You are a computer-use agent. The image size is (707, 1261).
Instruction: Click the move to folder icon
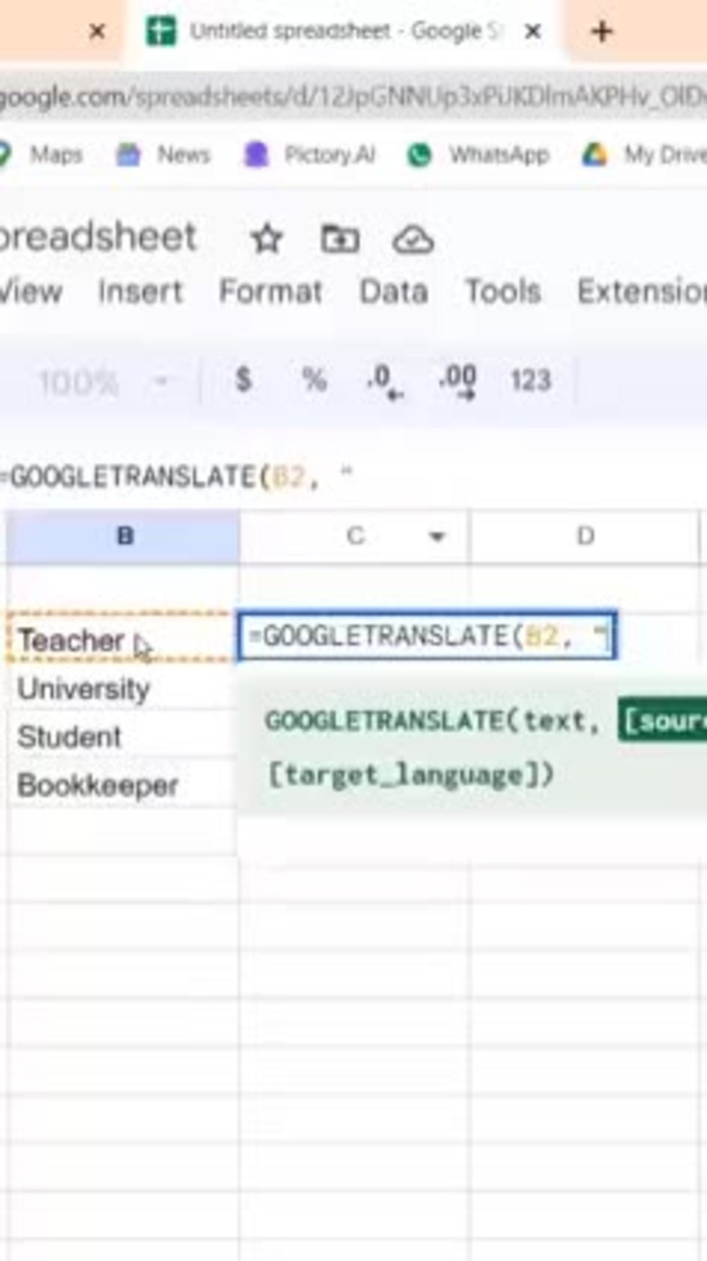click(x=340, y=239)
